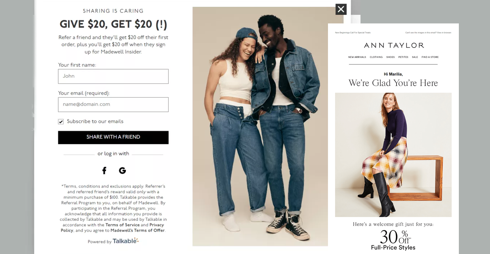Screen dimensions: 490x254
Task: Open the Terms of Service link
Action: coord(122,225)
